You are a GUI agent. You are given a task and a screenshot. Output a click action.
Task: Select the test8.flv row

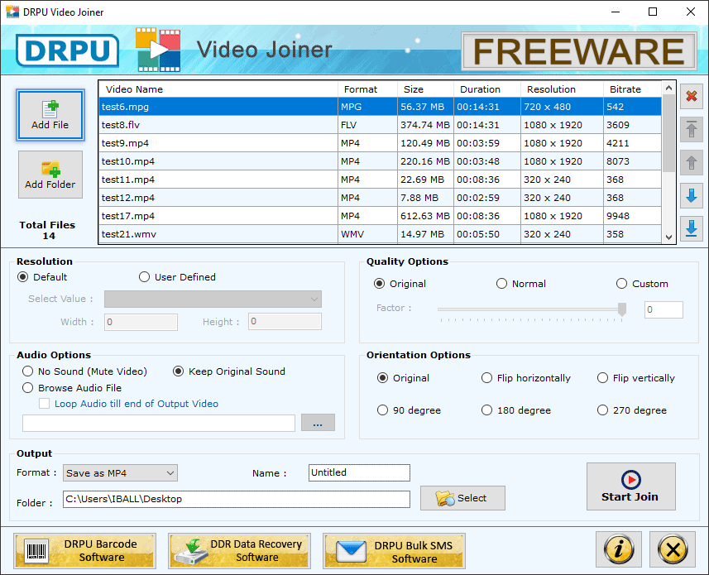381,125
